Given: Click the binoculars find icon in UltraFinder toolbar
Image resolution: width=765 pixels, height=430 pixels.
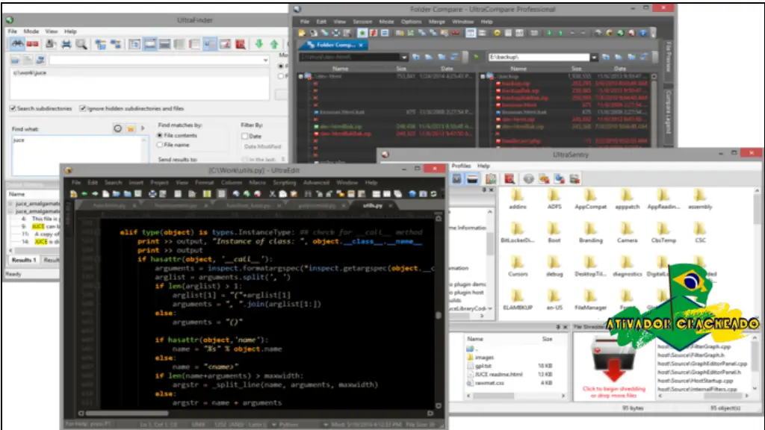Looking at the screenshot, I should [x=18, y=44].
